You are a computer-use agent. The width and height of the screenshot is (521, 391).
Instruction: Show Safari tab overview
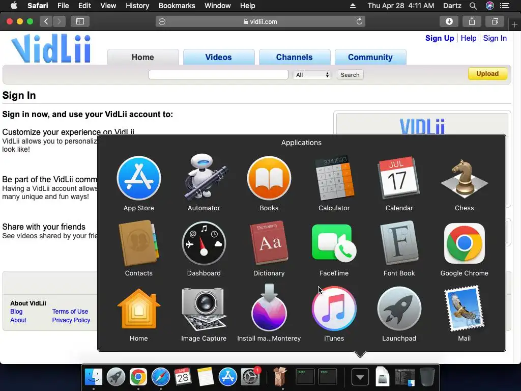click(495, 21)
